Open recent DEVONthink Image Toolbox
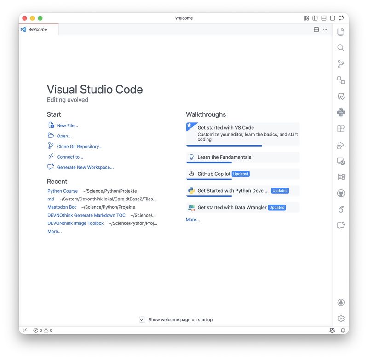Viewport: 368px width, 359px height. [75, 223]
